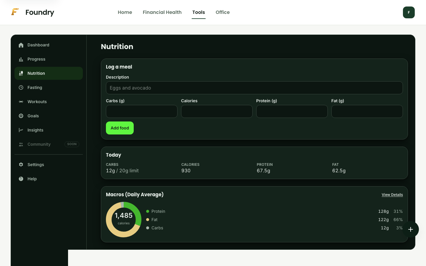Click the Foundry brand name

point(40,12)
